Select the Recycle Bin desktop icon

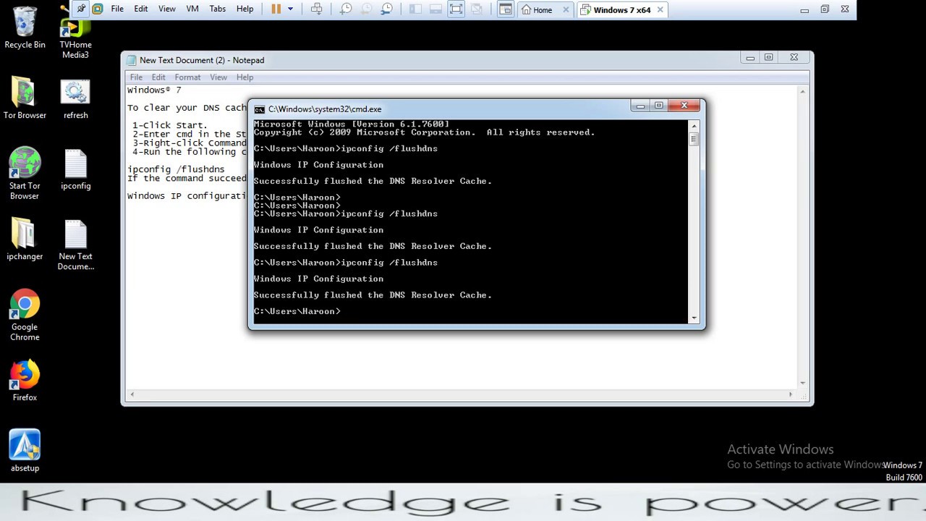coord(25,28)
